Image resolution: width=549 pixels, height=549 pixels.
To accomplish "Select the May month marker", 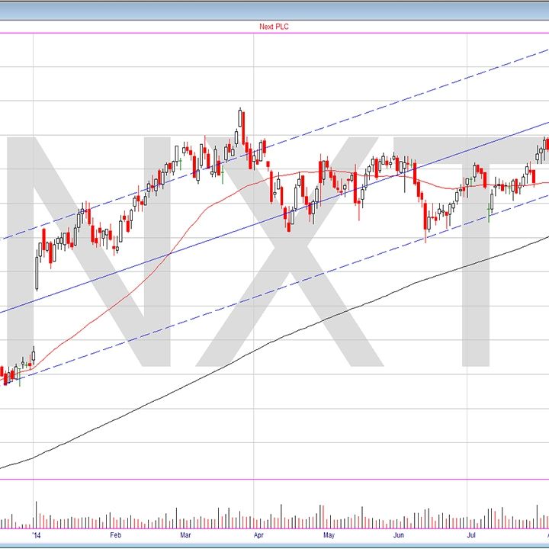I will click(x=329, y=535).
